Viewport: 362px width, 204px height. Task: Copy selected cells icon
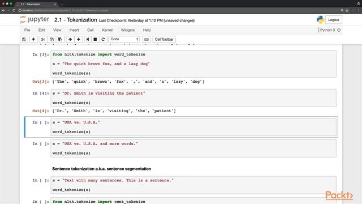[x=51, y=39]
